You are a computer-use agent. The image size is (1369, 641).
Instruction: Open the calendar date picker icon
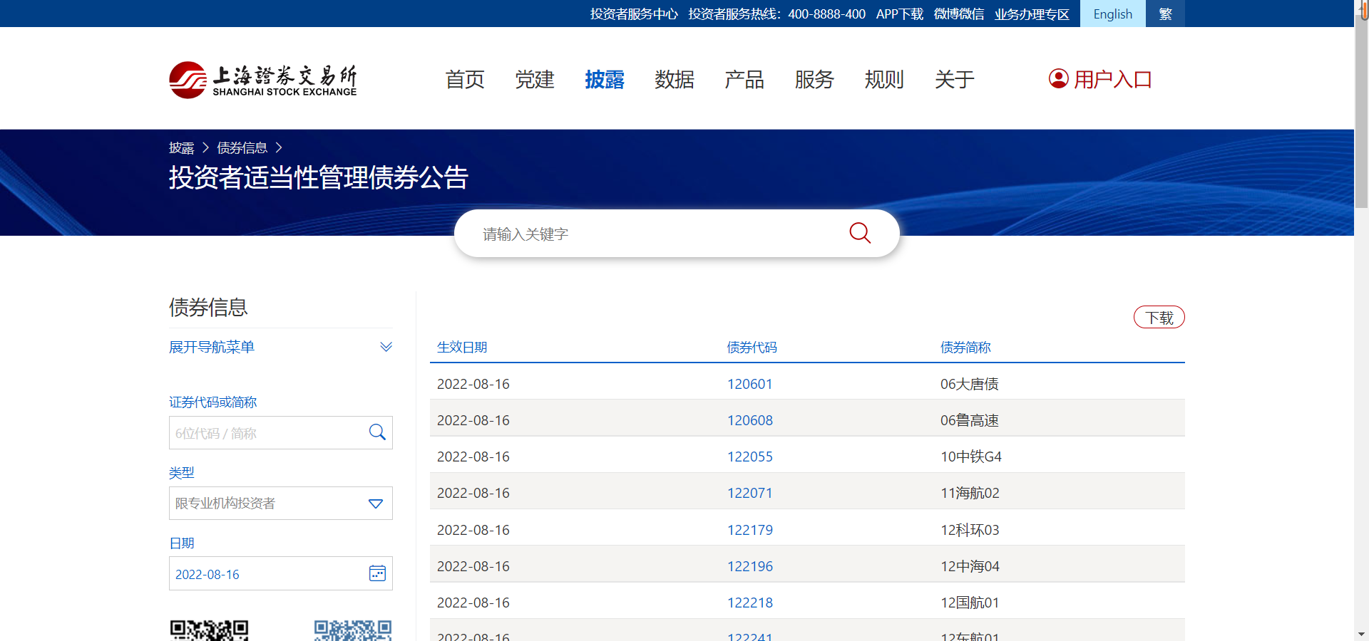point(377,573)
